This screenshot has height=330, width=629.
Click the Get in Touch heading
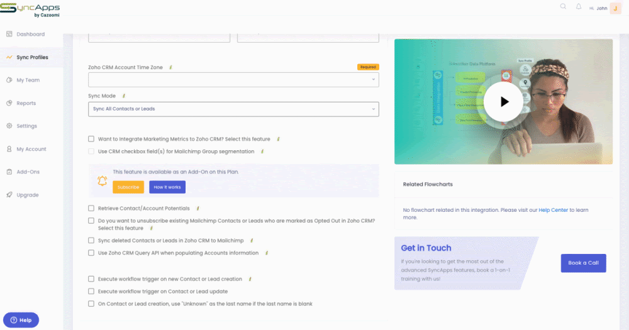426,248
